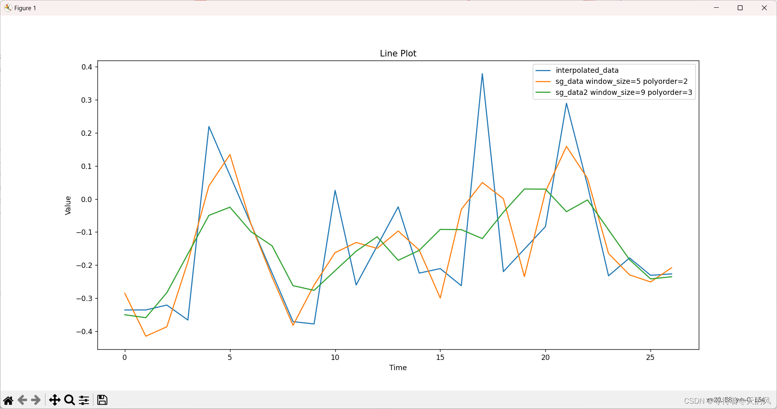Click the 'Time' x-axis label

398,368
